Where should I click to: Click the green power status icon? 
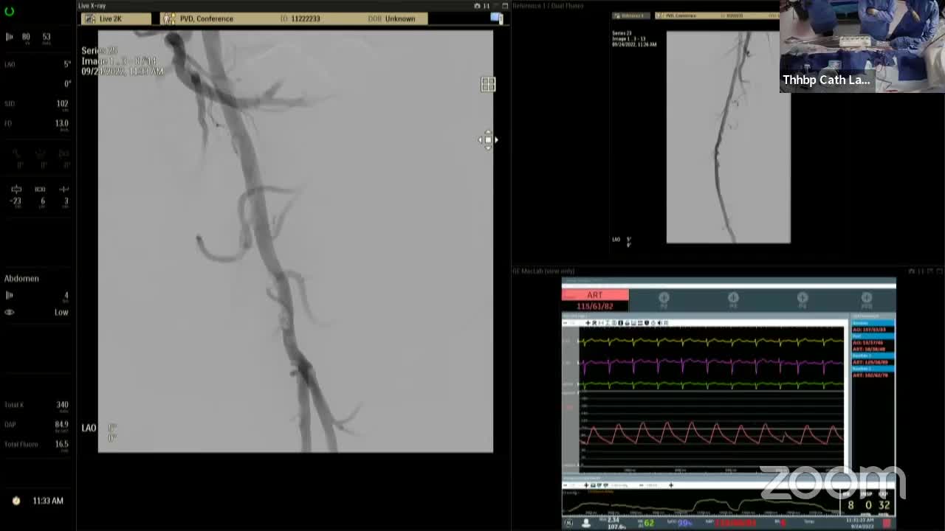9,11
